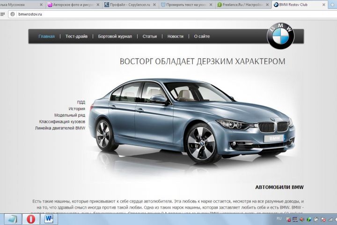Click the RU language indicator

(x=279, y=219)
